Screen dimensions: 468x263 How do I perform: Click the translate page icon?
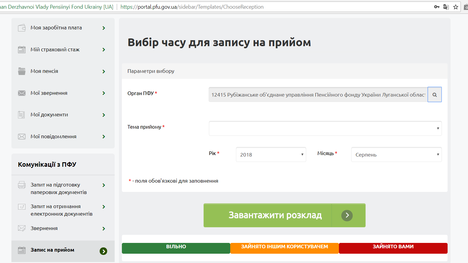446,7
